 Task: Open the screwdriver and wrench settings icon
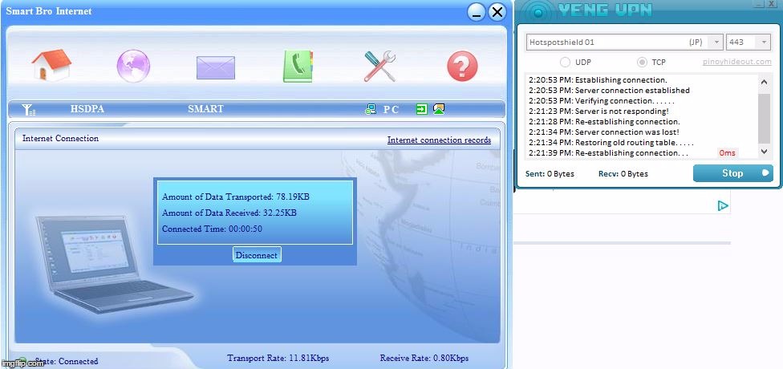click(379, 66)
